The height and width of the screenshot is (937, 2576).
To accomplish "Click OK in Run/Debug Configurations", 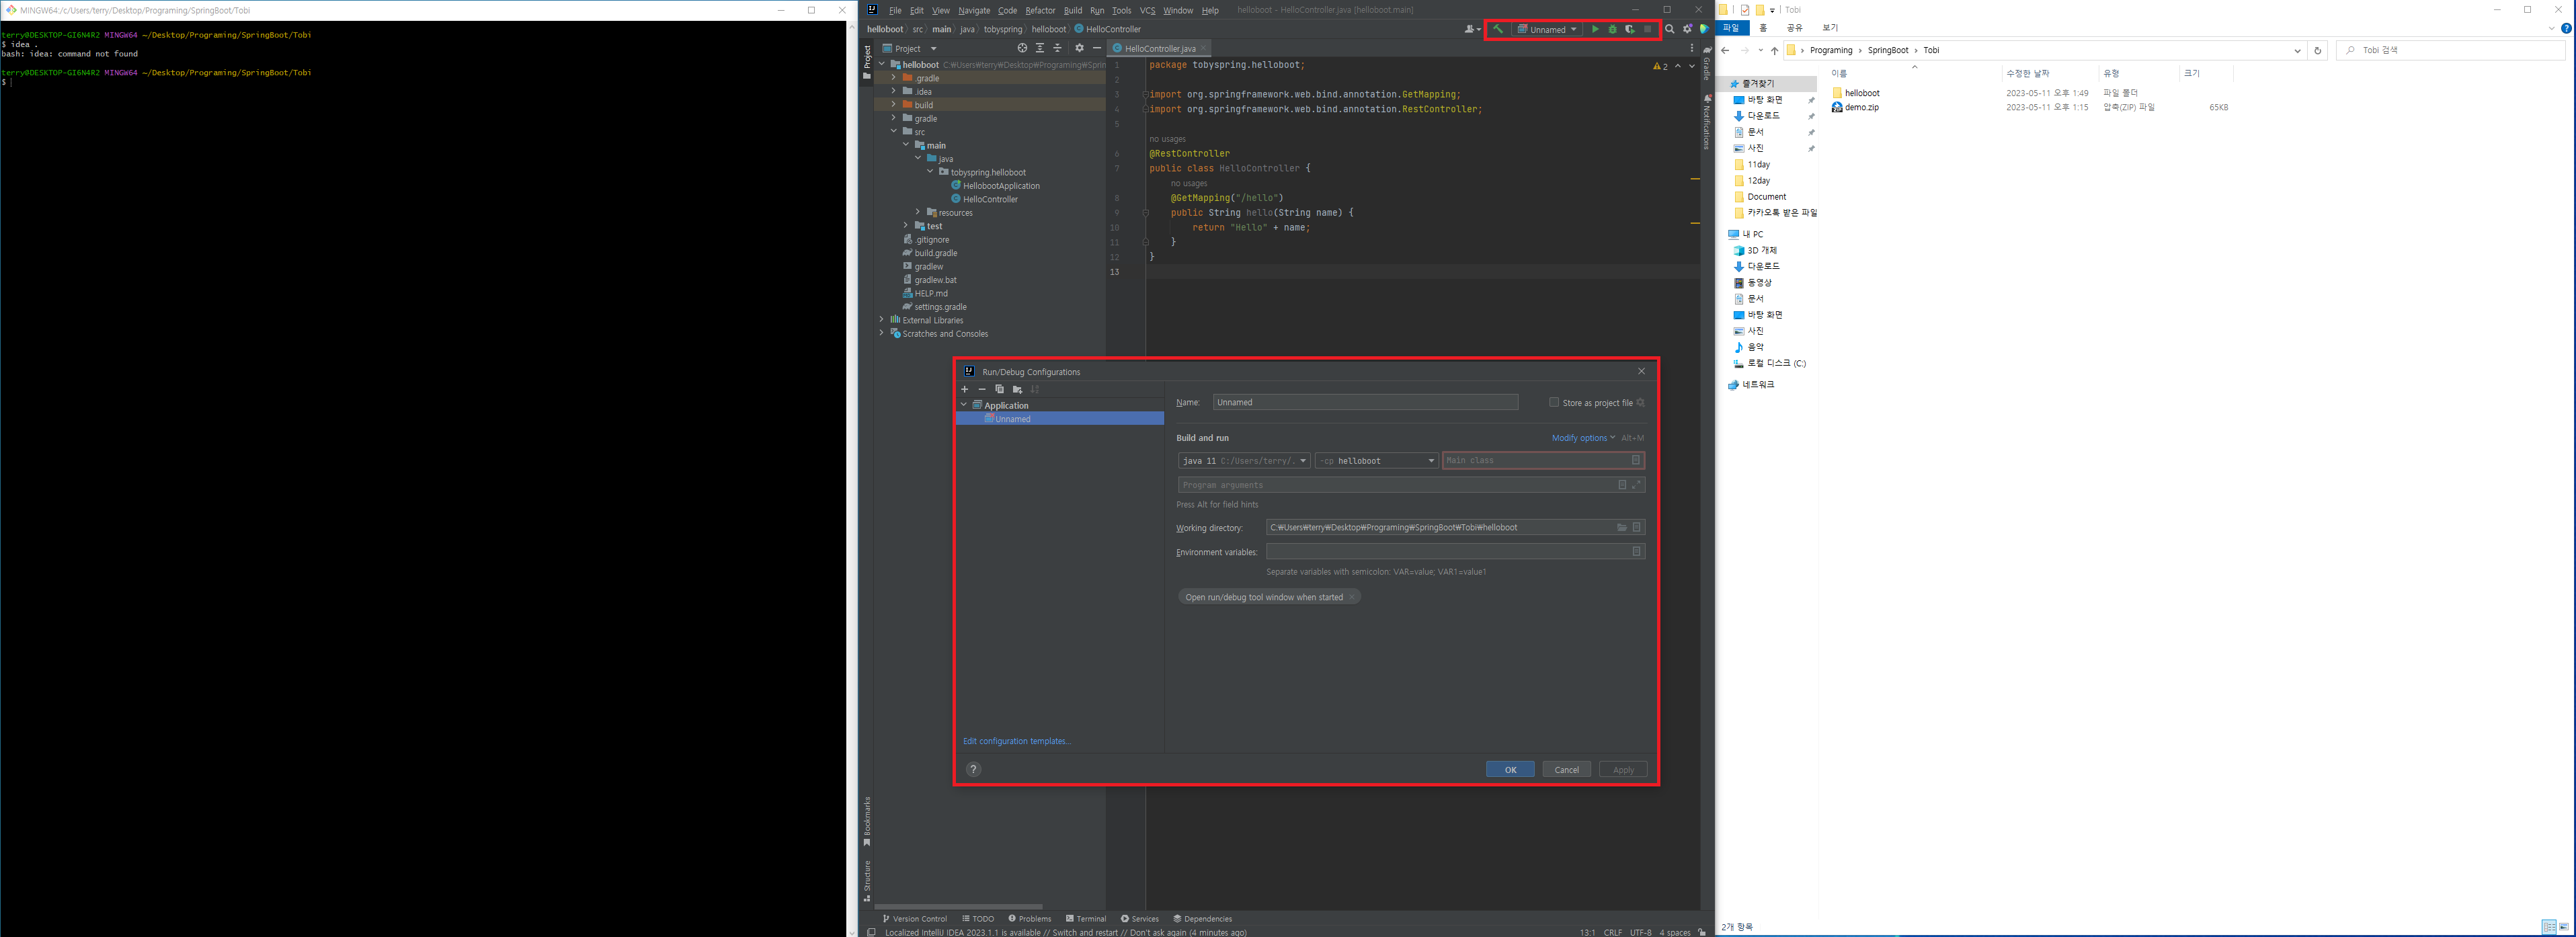I will pos(1510,769).
